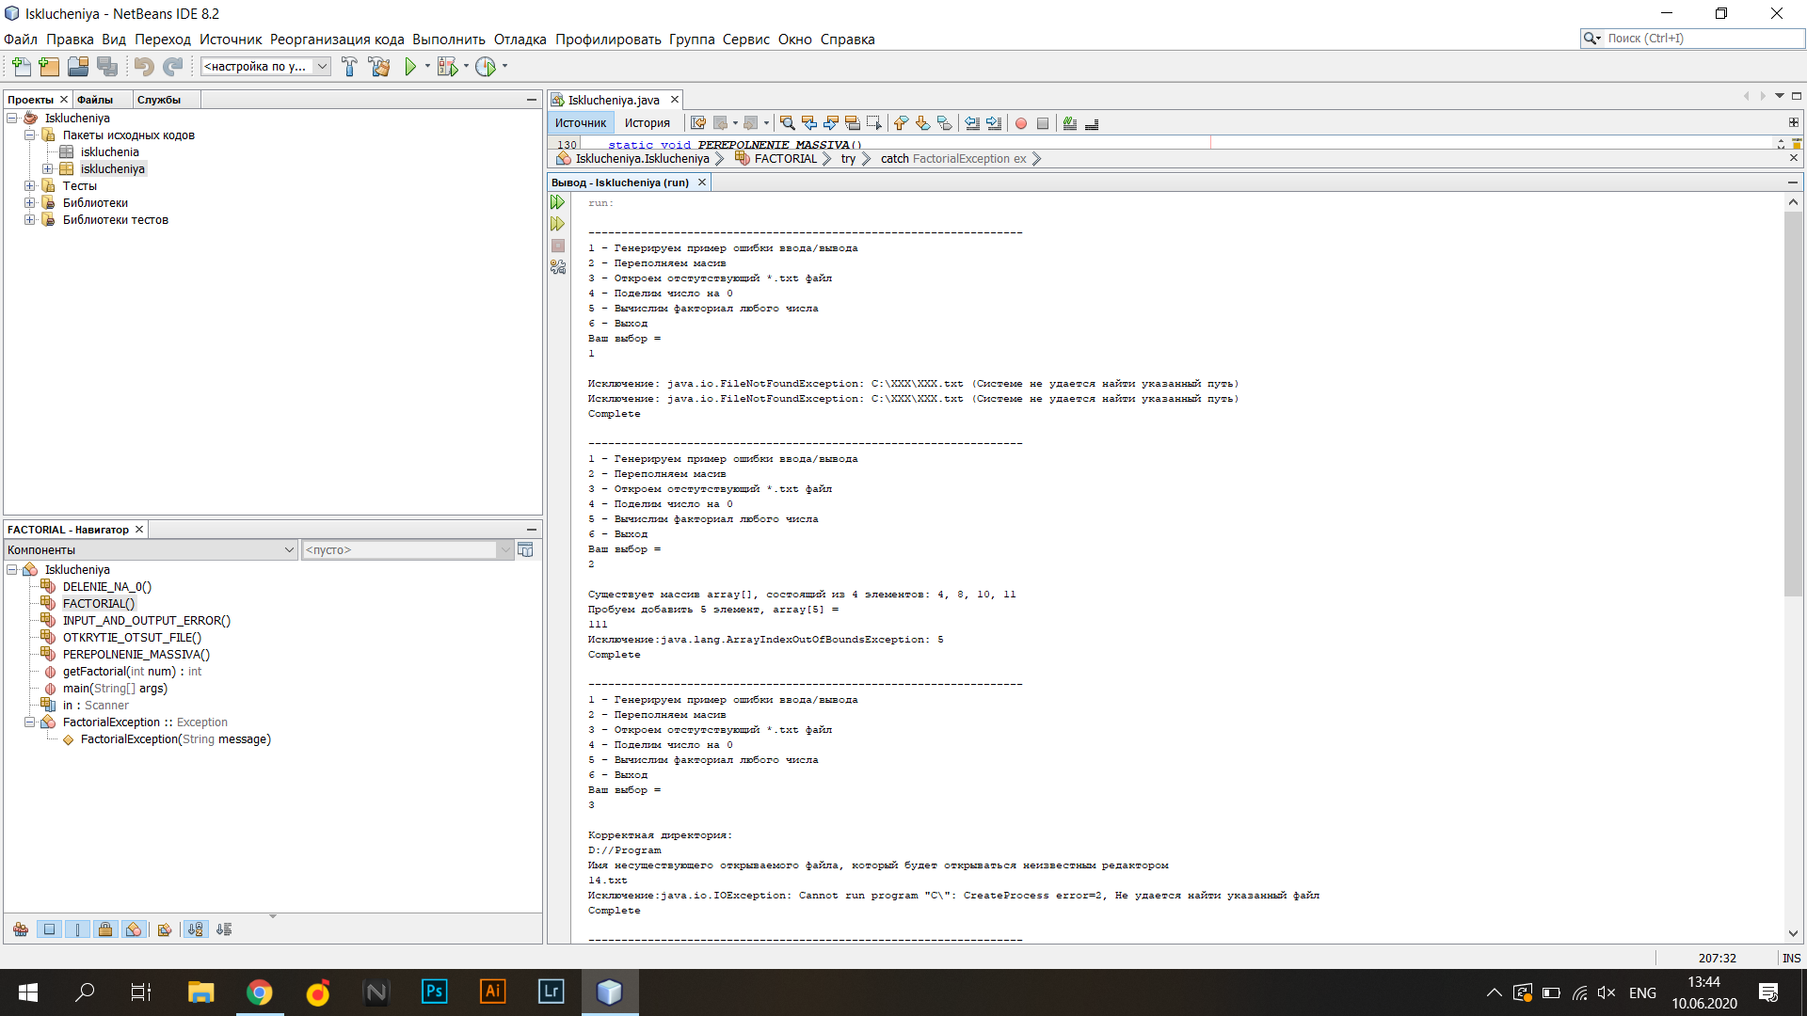Click the Last Edit icon in editor toolbar
This screenshot has height=1016, width=1807.
[x=697, y=123]
